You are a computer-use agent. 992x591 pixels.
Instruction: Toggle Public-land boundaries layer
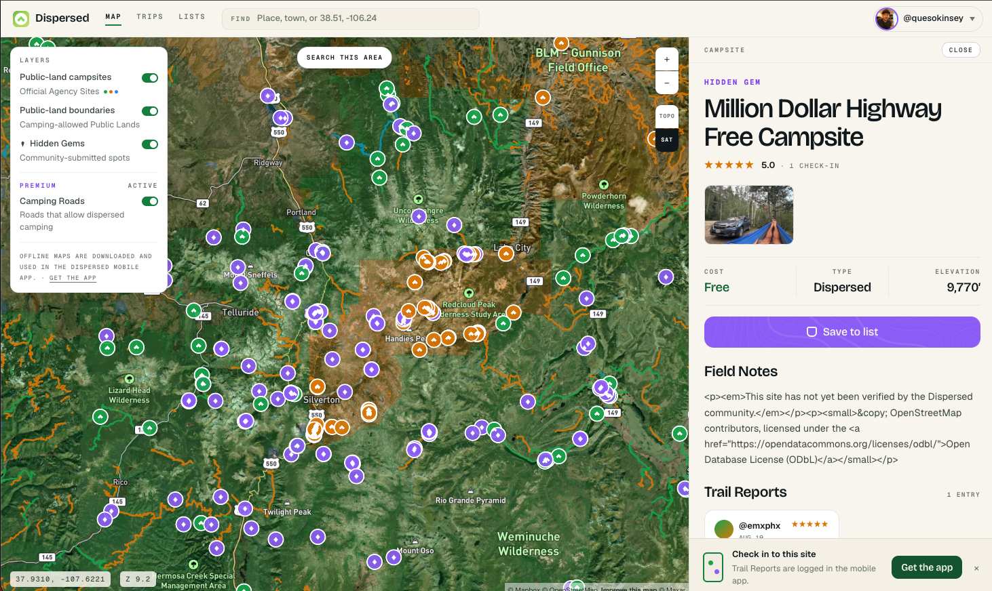coord(150,111)
